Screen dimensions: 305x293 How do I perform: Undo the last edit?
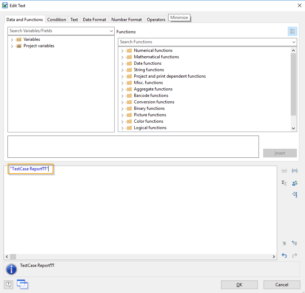pos(284,255)
